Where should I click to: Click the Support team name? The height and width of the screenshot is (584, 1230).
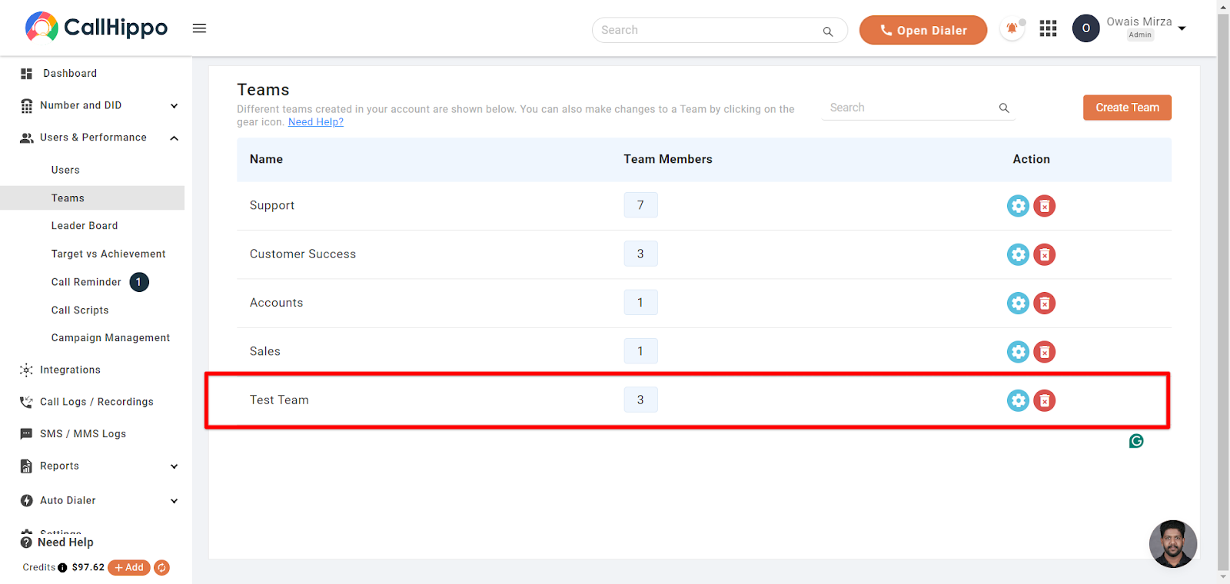272,205
